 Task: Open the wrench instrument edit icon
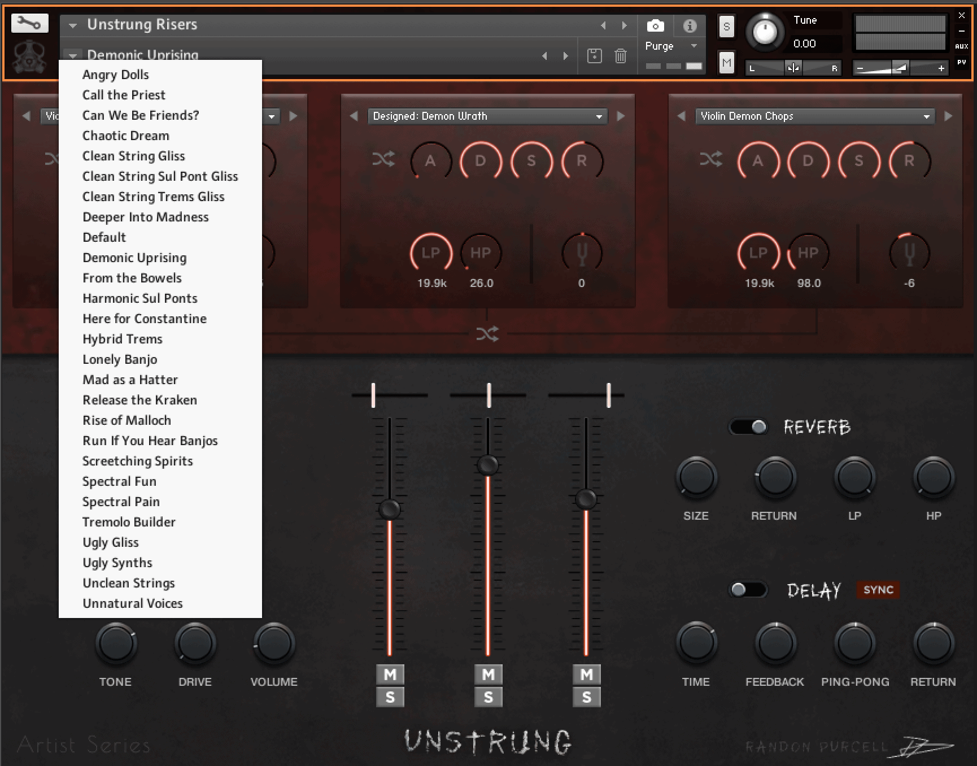tap(29, 23)
